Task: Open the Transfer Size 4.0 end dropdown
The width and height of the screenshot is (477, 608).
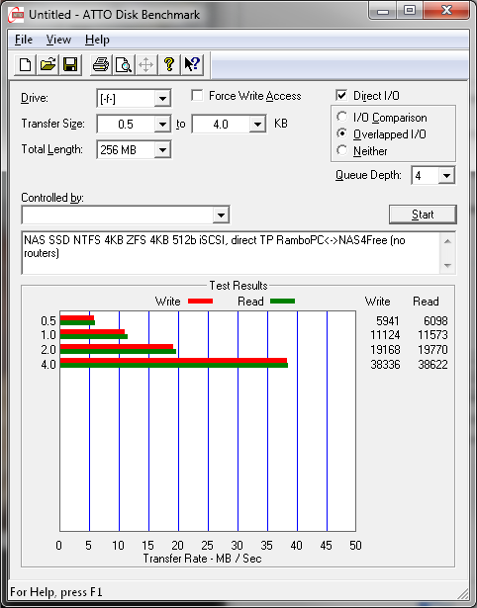Action: 257,125
